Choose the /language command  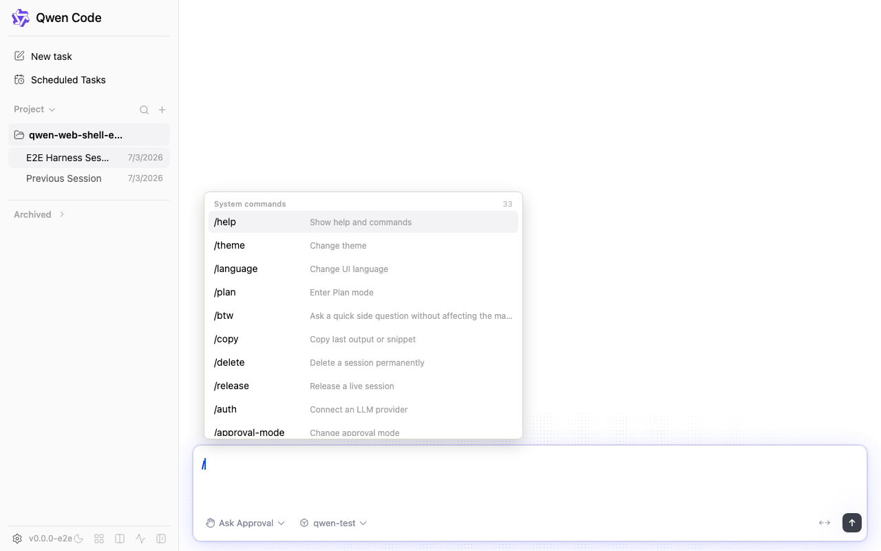click(363, 269)
